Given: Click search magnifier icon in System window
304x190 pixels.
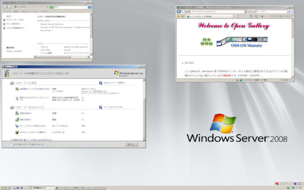Looking at the screenshot, I should coord(90,7).
